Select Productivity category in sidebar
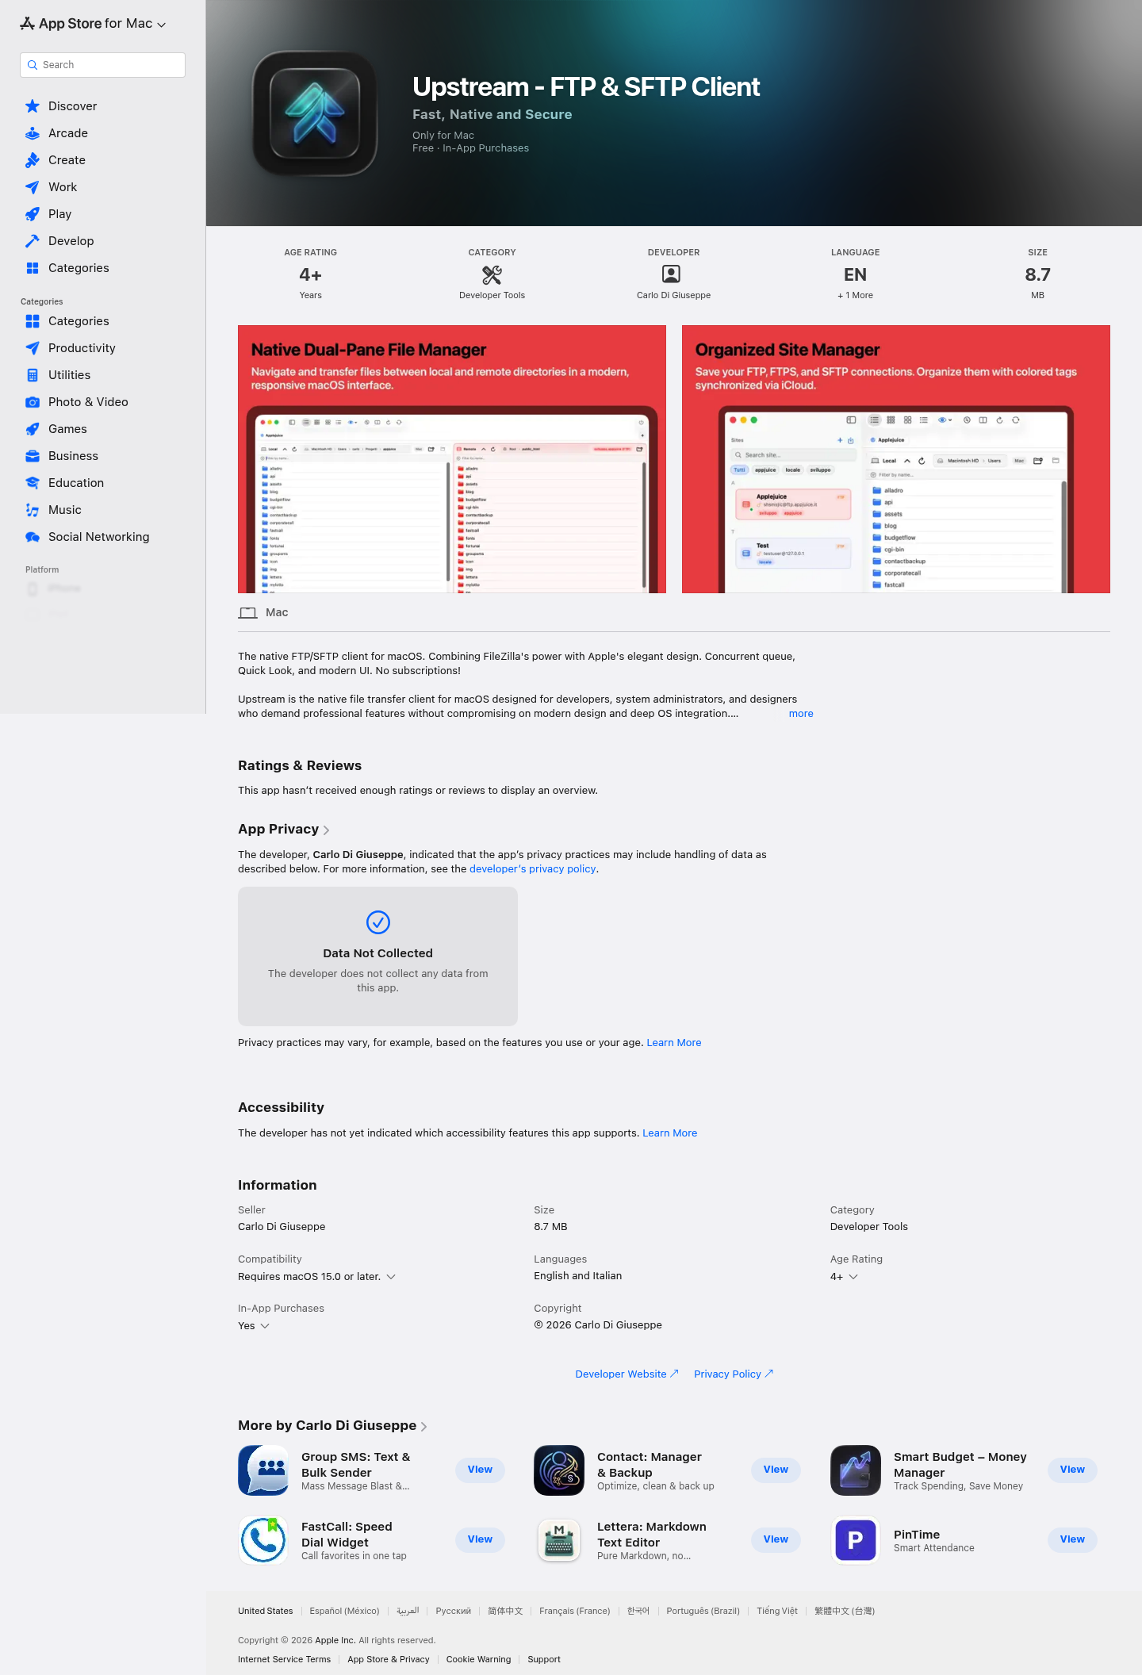The width and height of the screenshot is (1142, 1675). [x=82, y=348]
